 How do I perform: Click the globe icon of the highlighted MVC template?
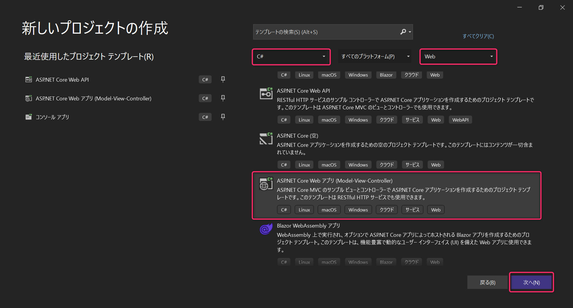click(x=266, y=183)
